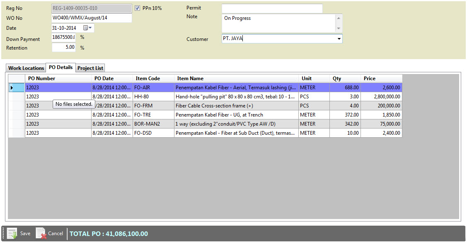
Task: Select the PO Details tab
Action: click(x=60, y=67)
